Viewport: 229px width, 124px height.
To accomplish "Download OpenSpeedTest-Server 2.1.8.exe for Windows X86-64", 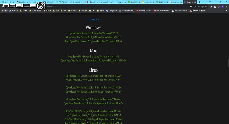I will 94,33.
